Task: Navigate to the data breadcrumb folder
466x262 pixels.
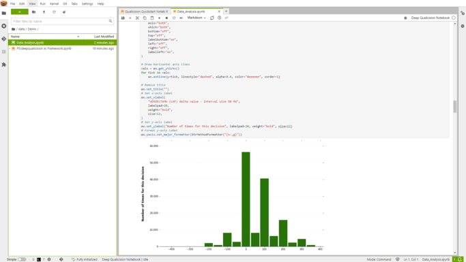Action: (x=21, y=29)
